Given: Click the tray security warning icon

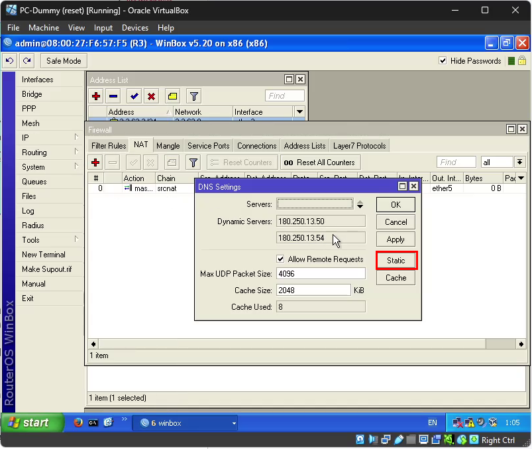Looking at the screenshot, I should [x=470, y=423].
